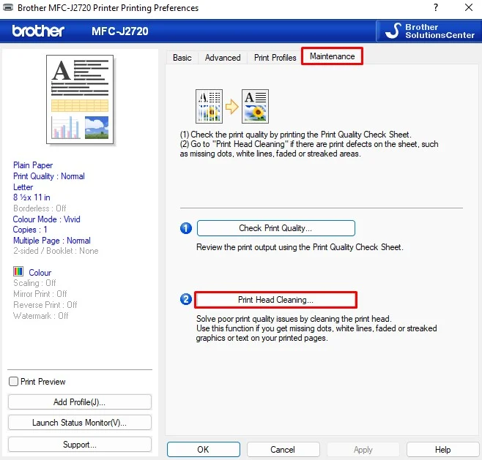This screenshot has width=482, height=460.
Task: Click "Review the print output" description
Action: click(x=300, y=247)
